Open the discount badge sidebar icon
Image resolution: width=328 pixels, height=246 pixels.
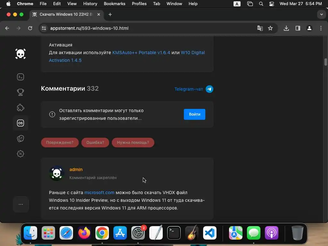pyautogui.click(x=20, y=154)
